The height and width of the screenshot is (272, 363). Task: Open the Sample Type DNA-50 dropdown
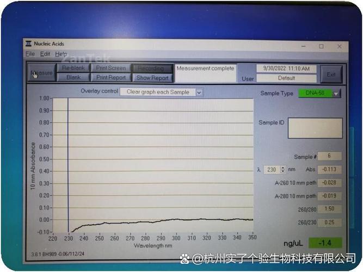(x=336, y=94)
